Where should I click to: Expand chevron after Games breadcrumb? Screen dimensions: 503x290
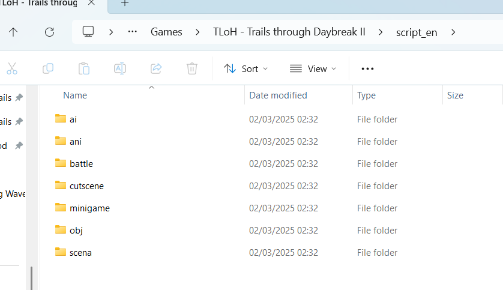(197, 32)
